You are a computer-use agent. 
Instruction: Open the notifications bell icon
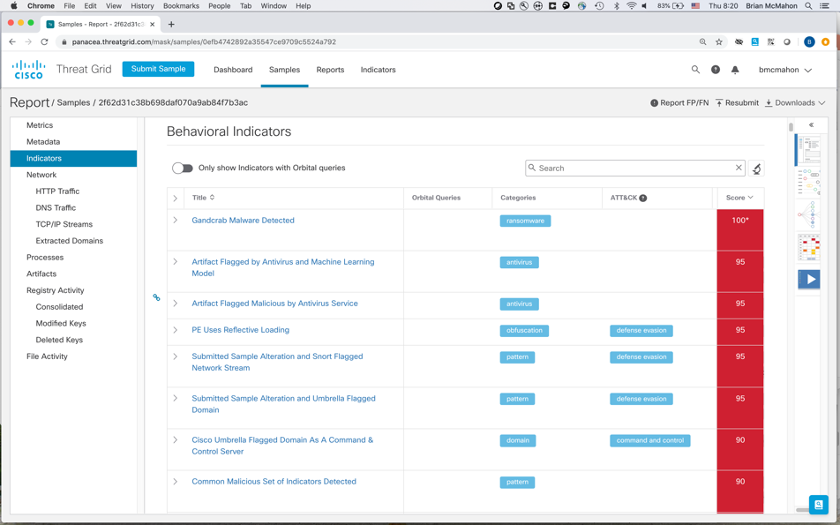click(x=735, y=70)
